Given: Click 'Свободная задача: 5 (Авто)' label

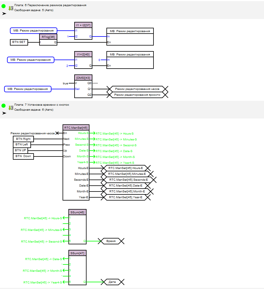Looking at the screenshot, I should [x=34, y=10].
